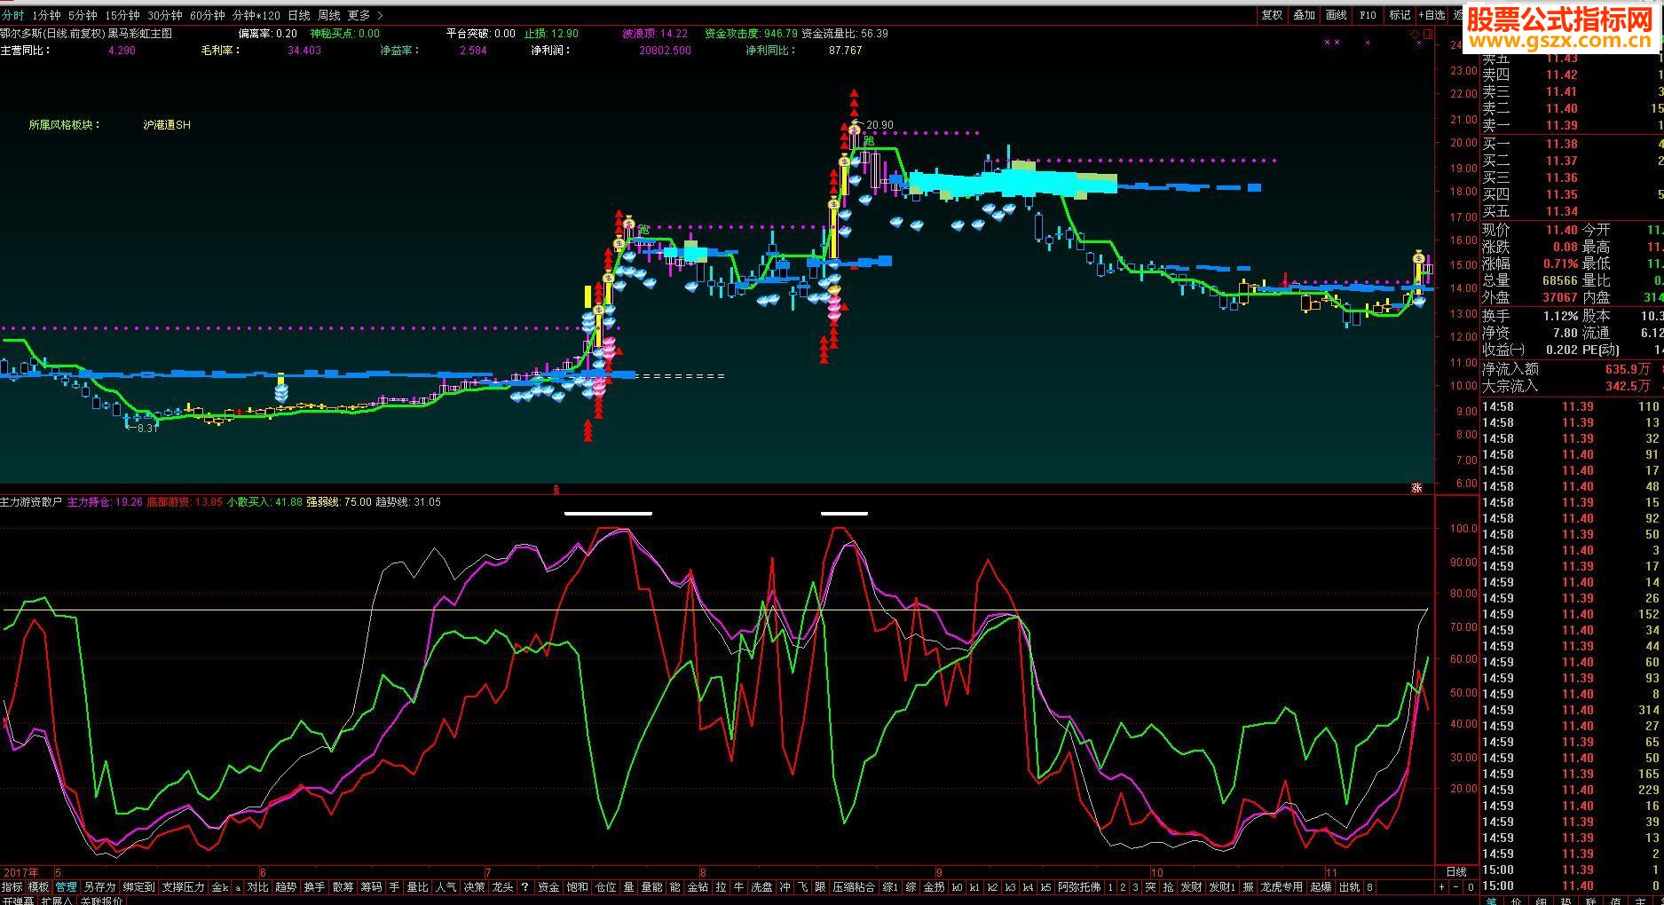Select 压缩粘合 indicator
This screenshot has height=905, width=1664.
coord(854,887)
